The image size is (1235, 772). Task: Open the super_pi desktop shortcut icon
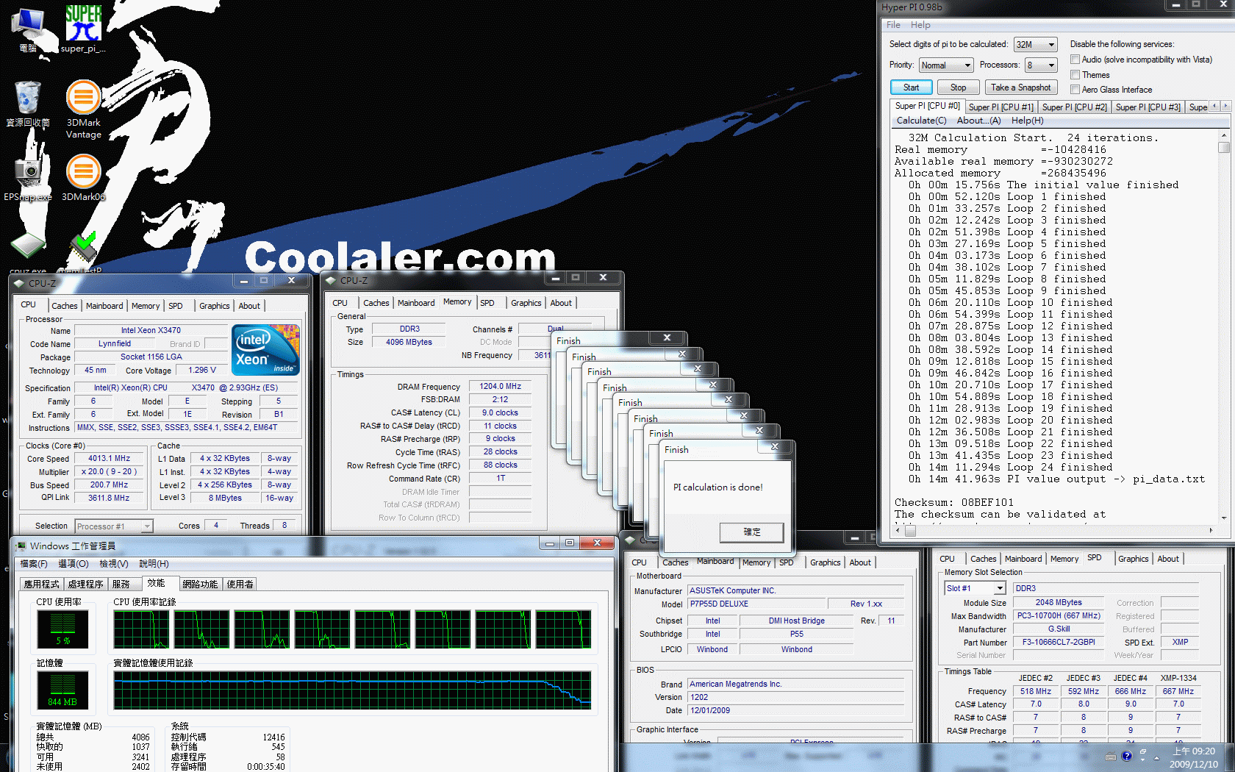tap(82, 29)
